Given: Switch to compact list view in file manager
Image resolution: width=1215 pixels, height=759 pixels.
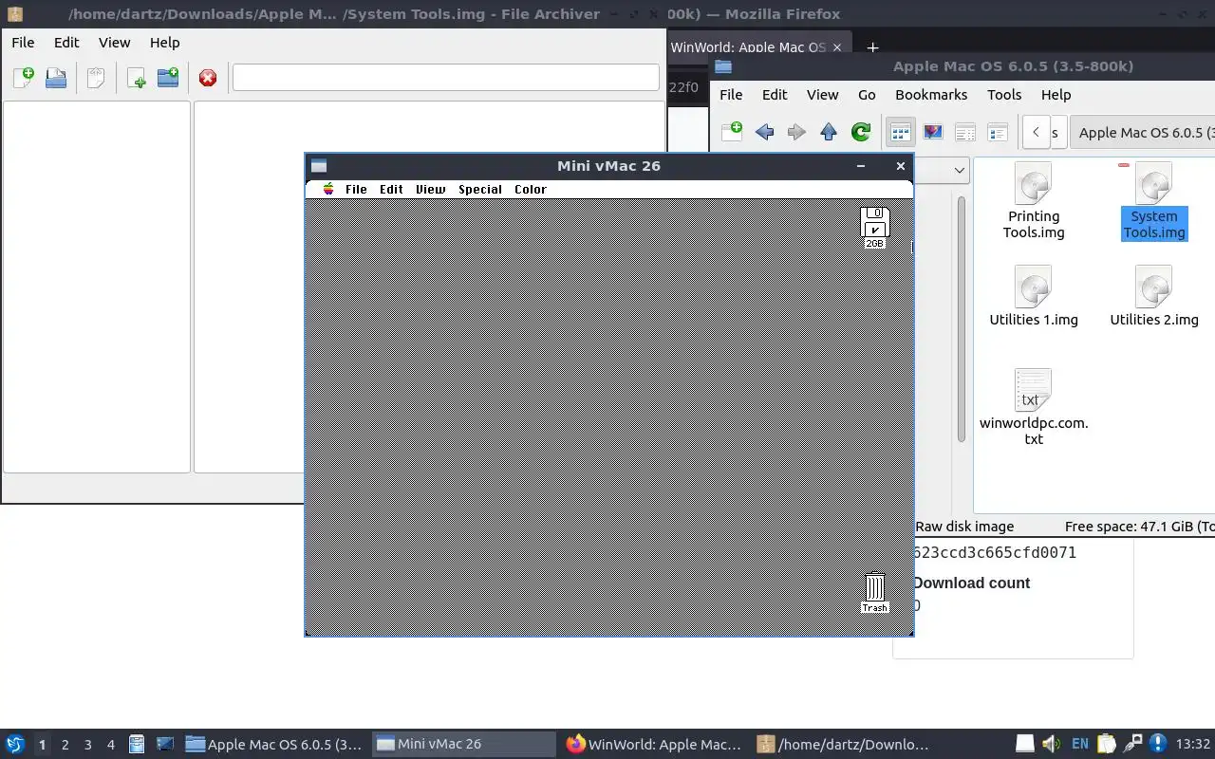Looking at the screenshot, I should click(965, 132).
